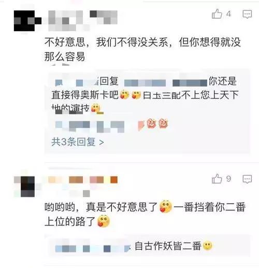Tap the heart emojis in the second reply
The width and height of the screenshot is (259, 268).
[x=157, y=123]
